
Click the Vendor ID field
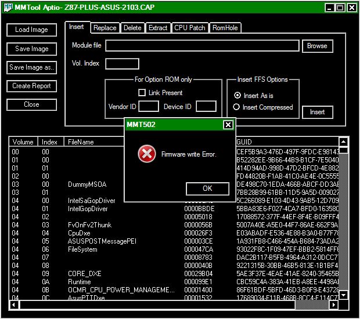click(x=149, y=106)
